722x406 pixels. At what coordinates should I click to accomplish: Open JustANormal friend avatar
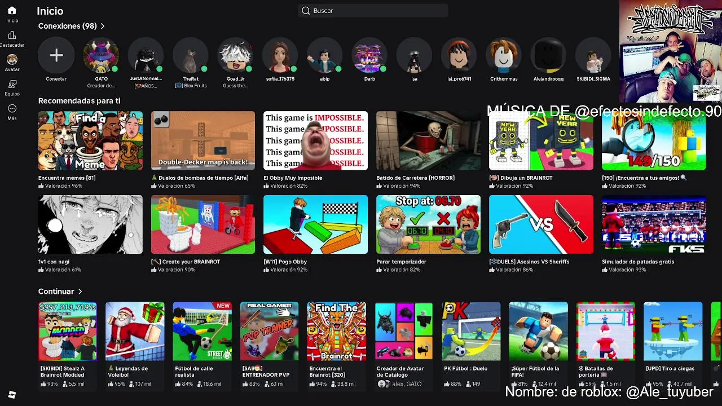146,55
